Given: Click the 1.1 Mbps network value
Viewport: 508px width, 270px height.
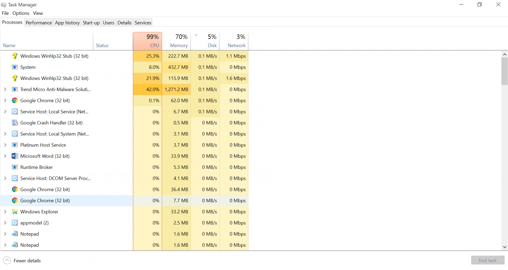Looking at the screenshot, I should pos(236,56).
